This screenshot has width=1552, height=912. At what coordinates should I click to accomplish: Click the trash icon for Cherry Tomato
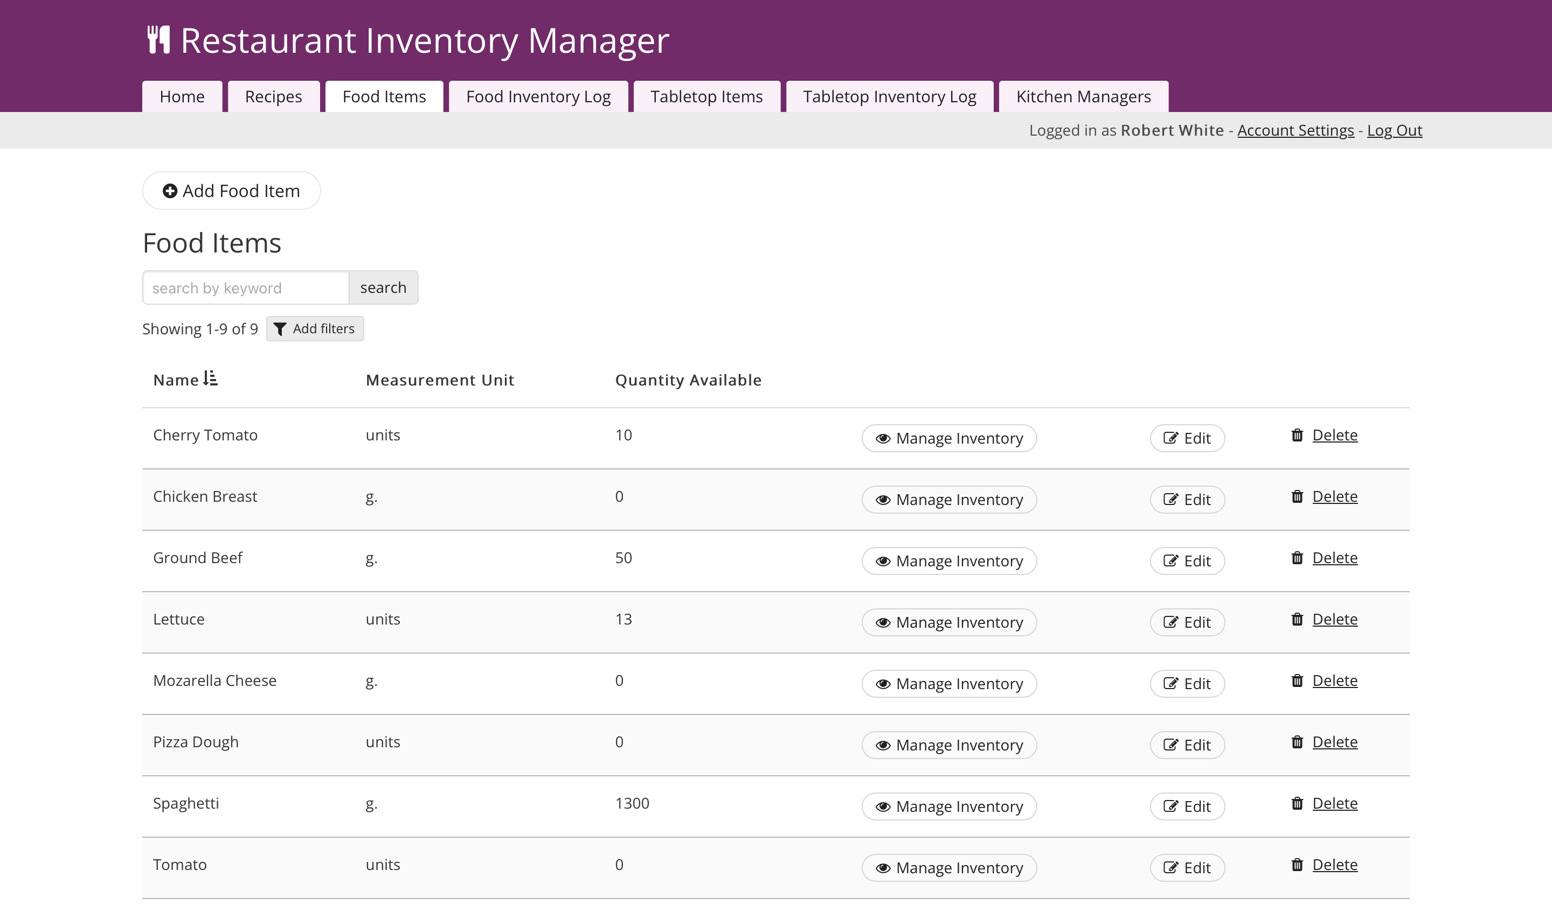(1297, 435)
